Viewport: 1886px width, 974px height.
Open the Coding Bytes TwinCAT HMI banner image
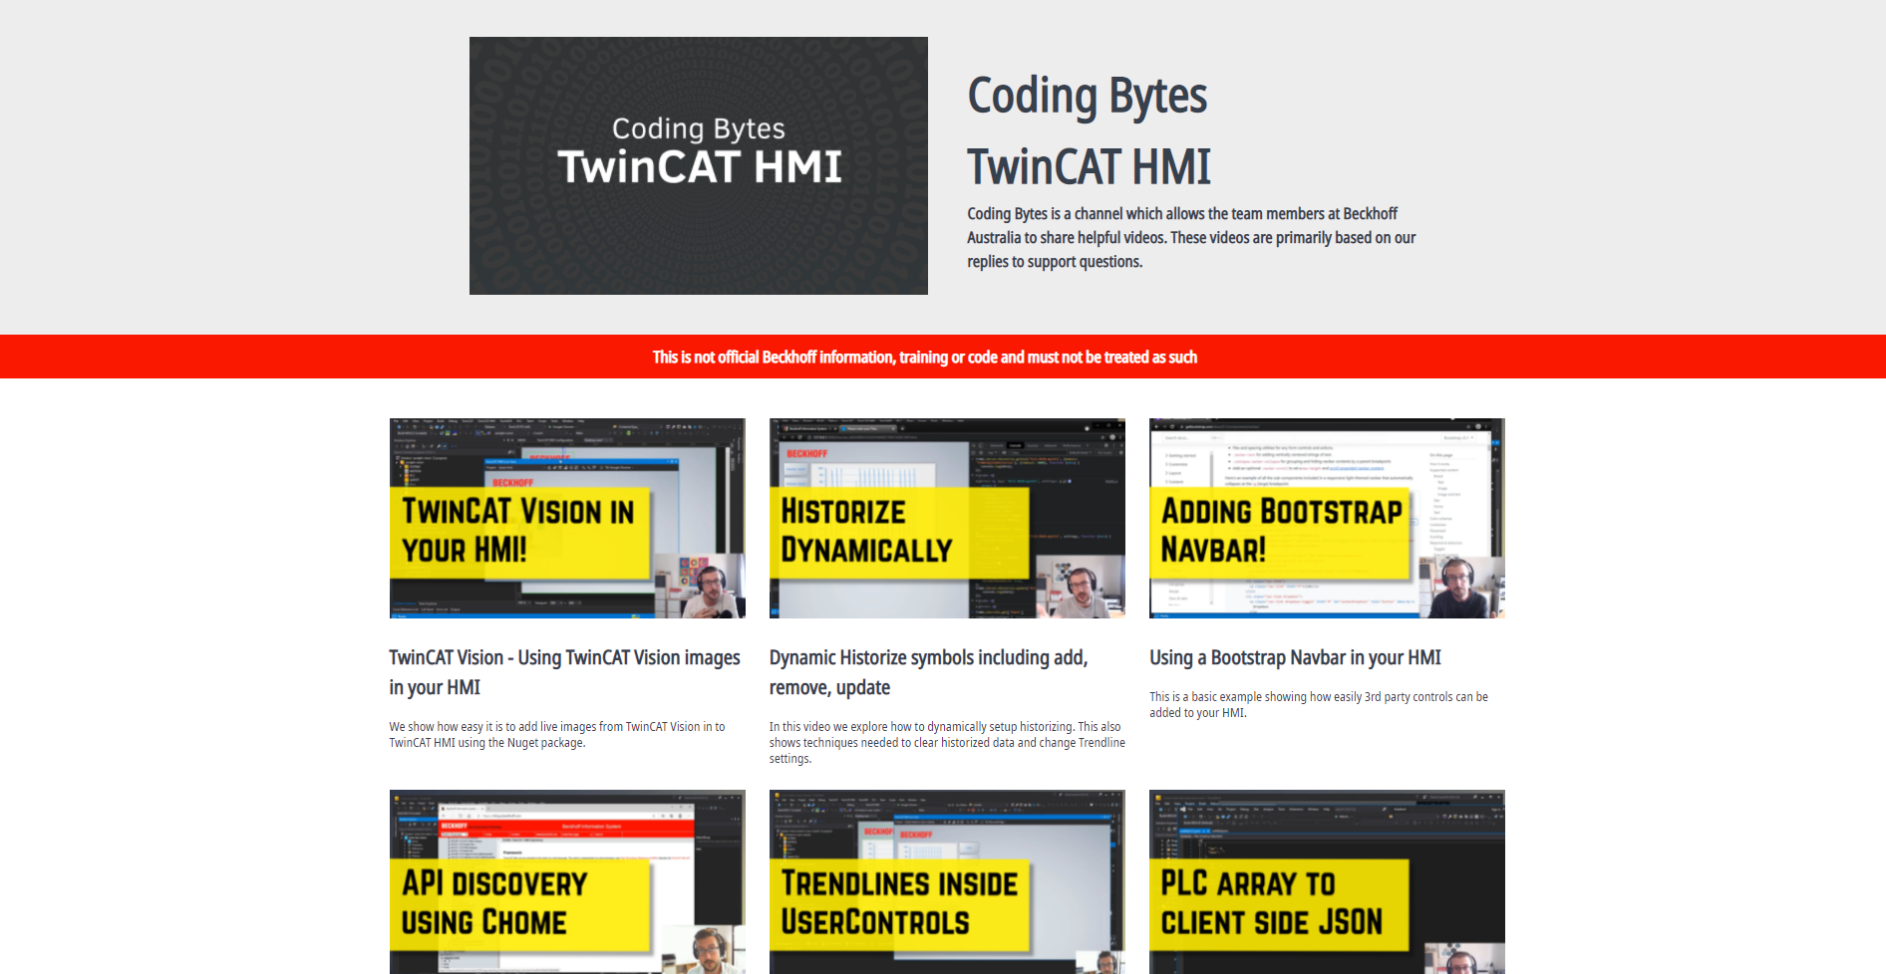click(698, 165)
